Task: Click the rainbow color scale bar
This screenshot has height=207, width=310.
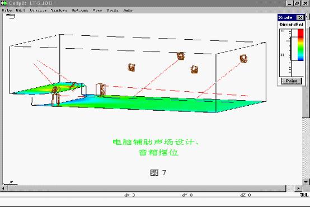Action: tap(300, 45)
